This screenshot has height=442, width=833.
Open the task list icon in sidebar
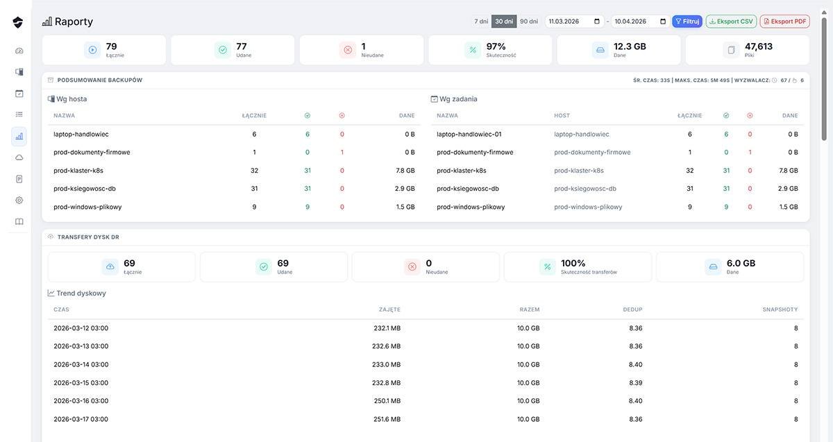[x=19, y=114]
